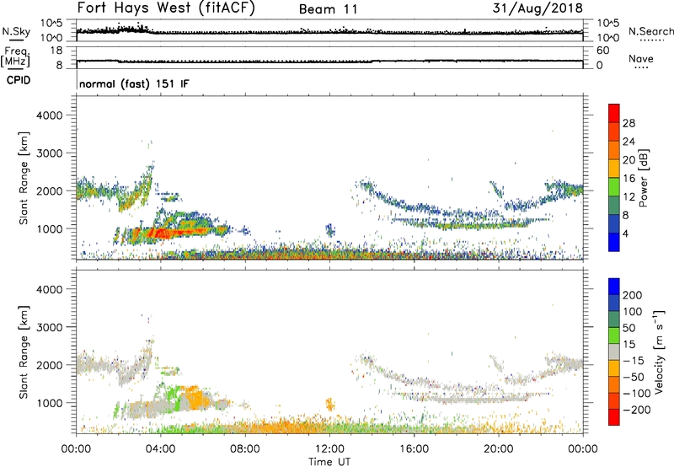Select the 'normal (fast) 151 IF' text

134,83
